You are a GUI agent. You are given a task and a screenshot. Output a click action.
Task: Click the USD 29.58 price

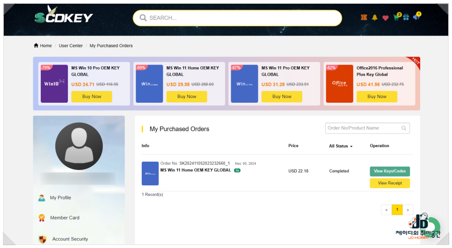coord(178,84)
